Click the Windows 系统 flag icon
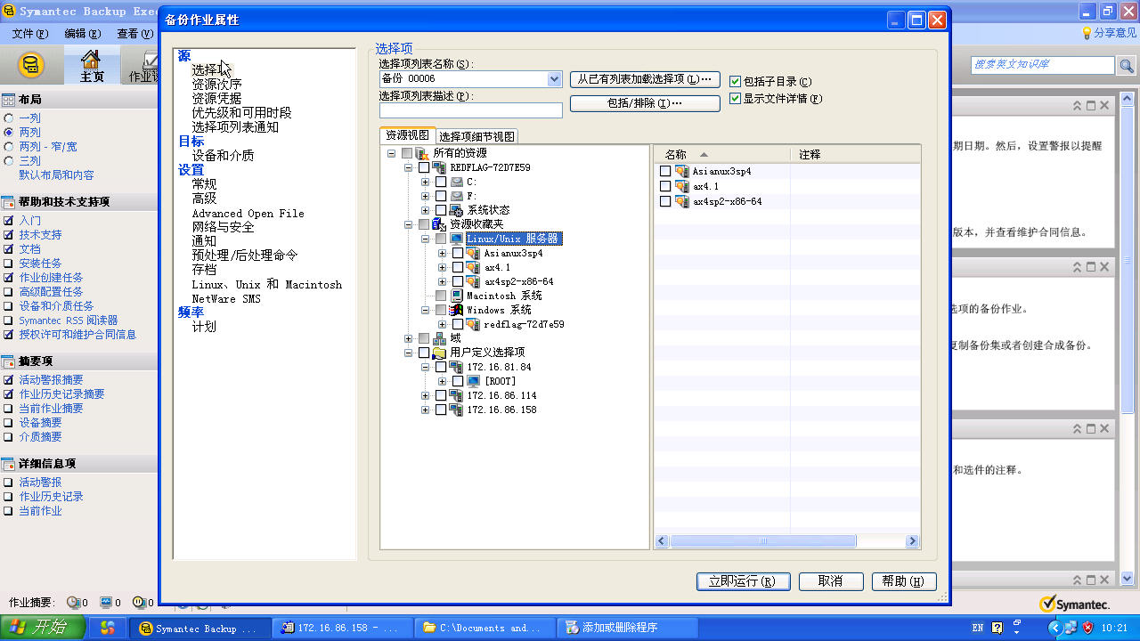The width and height of the screenshot is (1140, 641). pyautogui.click(x=457, y=311)
